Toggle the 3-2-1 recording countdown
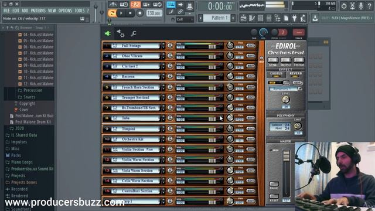375x211 pixels. pyautogui.click(x=135, y=5)
